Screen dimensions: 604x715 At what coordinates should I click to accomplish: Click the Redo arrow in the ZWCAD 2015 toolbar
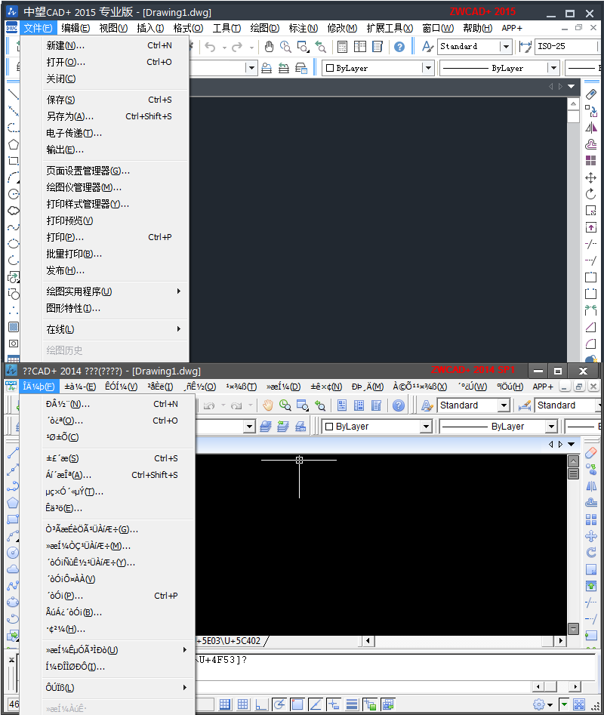(237, 47)
